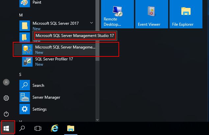Open the Search app icon
209x135 pixels.
tap(25, 85)
